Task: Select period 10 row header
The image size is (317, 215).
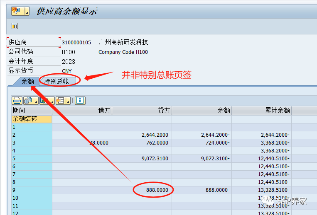Action: [x=32, y=198]
